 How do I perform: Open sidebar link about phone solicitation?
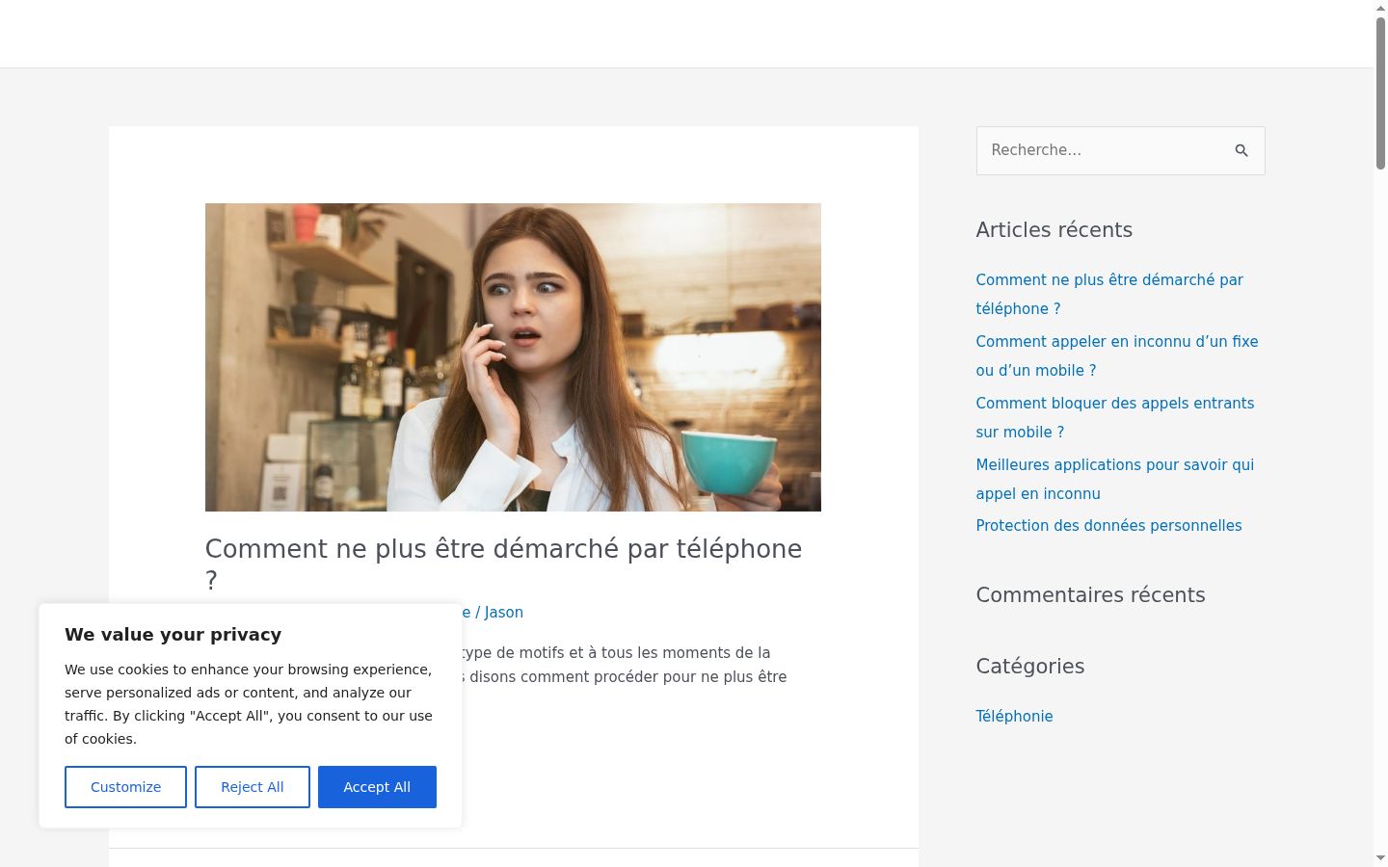pyautogui.click(x=1109, y=294)
